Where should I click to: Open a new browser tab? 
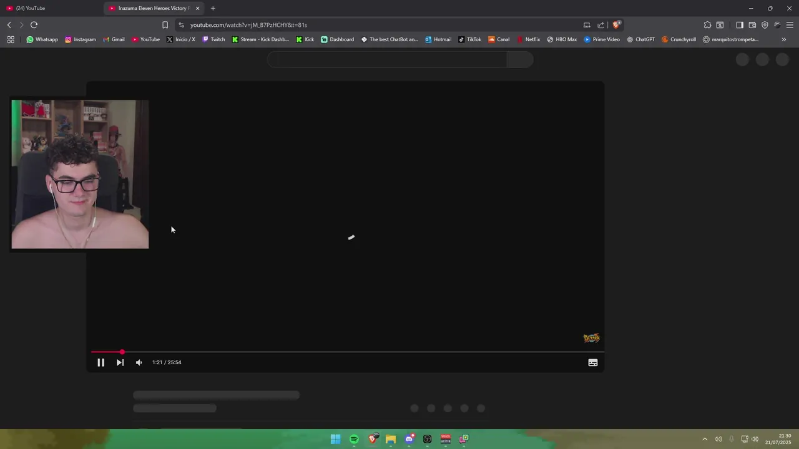click(x=213, y=8)
